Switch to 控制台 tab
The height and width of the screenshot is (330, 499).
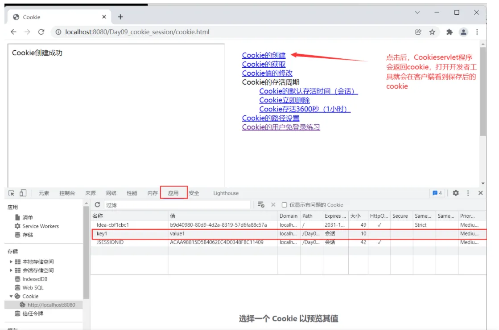coord(67,193)
